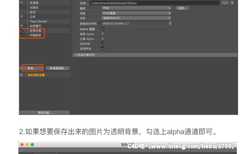Viewport: 248px width, 154px height.
Task: Toggle the Alpha 通道 checkbox
Action: point(103,29)
